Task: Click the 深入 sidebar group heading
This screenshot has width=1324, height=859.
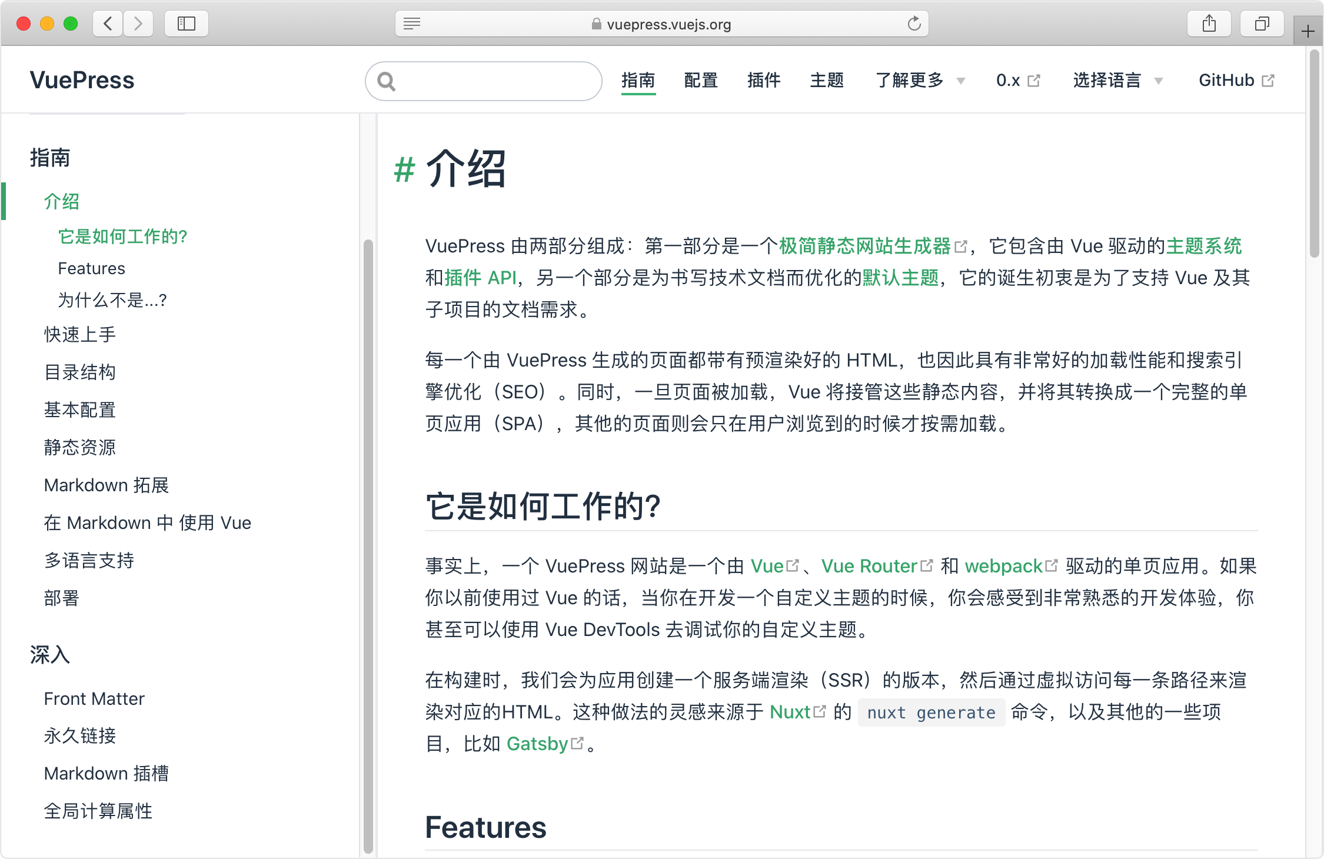Action: pyautogui.click(x=50, y=654)
